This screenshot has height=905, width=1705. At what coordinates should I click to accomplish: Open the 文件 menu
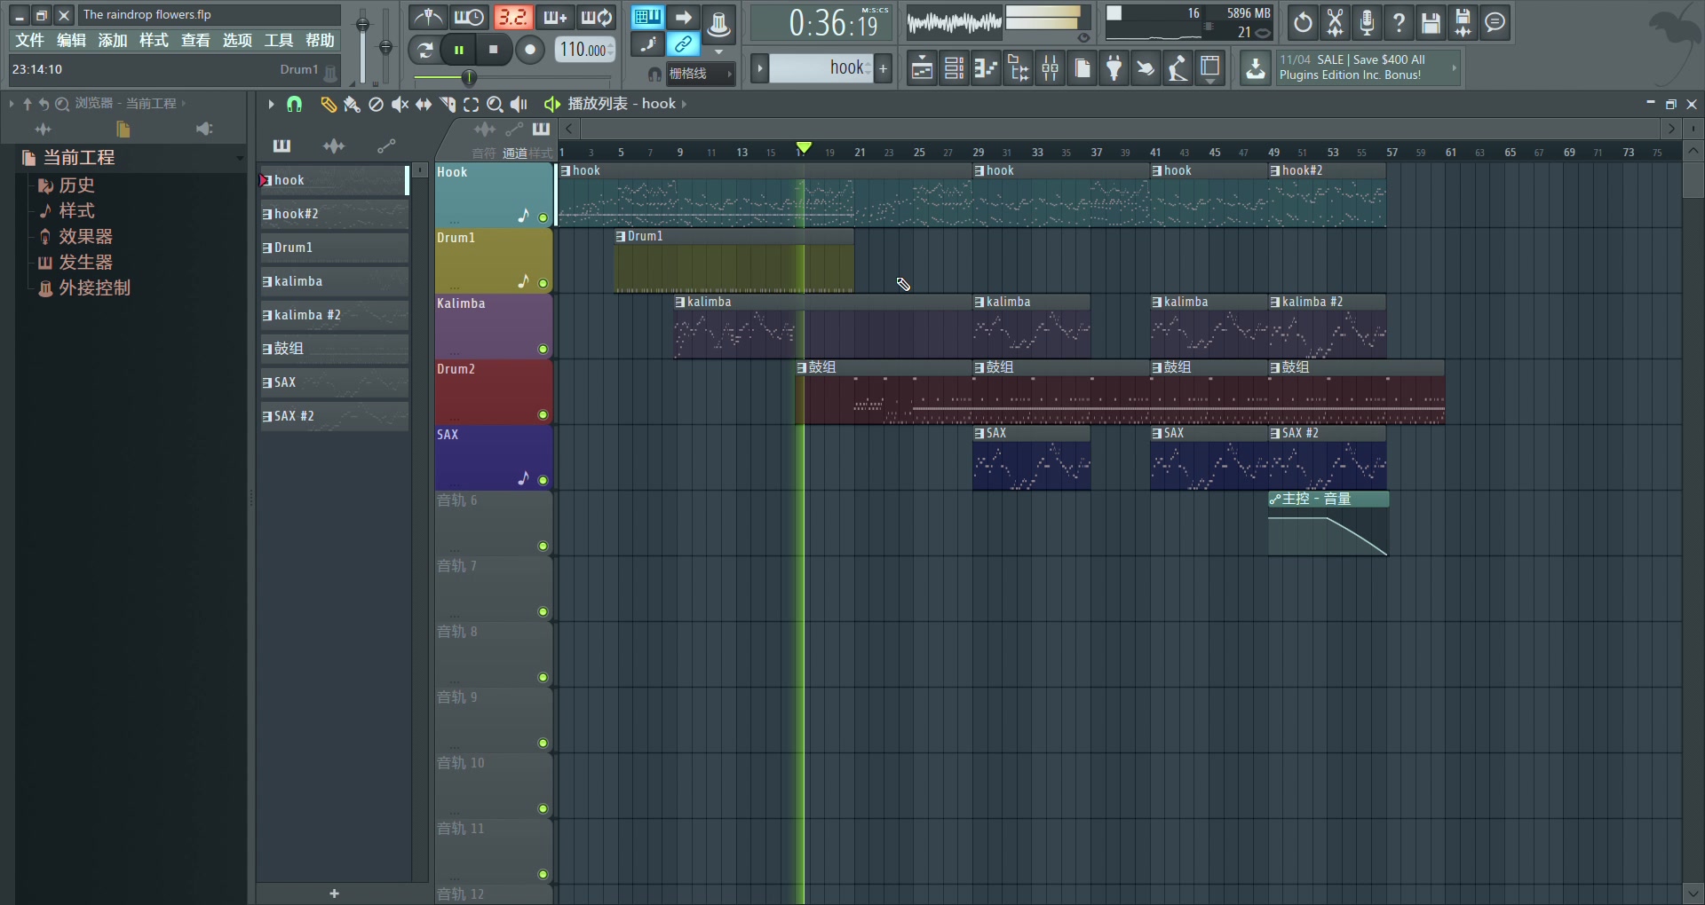(29, 40)
